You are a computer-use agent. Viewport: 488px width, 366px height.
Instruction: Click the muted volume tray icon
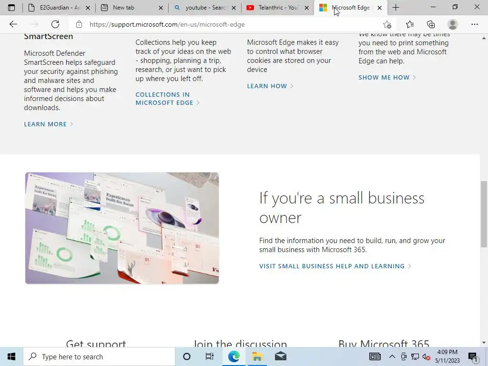(427, 356)
